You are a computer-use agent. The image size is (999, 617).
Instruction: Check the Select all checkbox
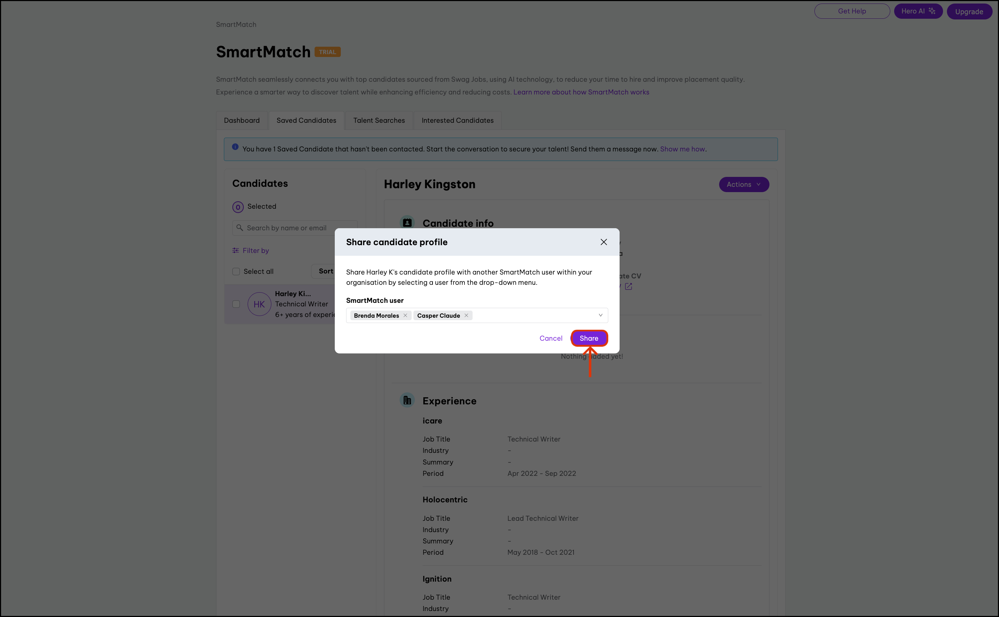(x=236, y=272)
